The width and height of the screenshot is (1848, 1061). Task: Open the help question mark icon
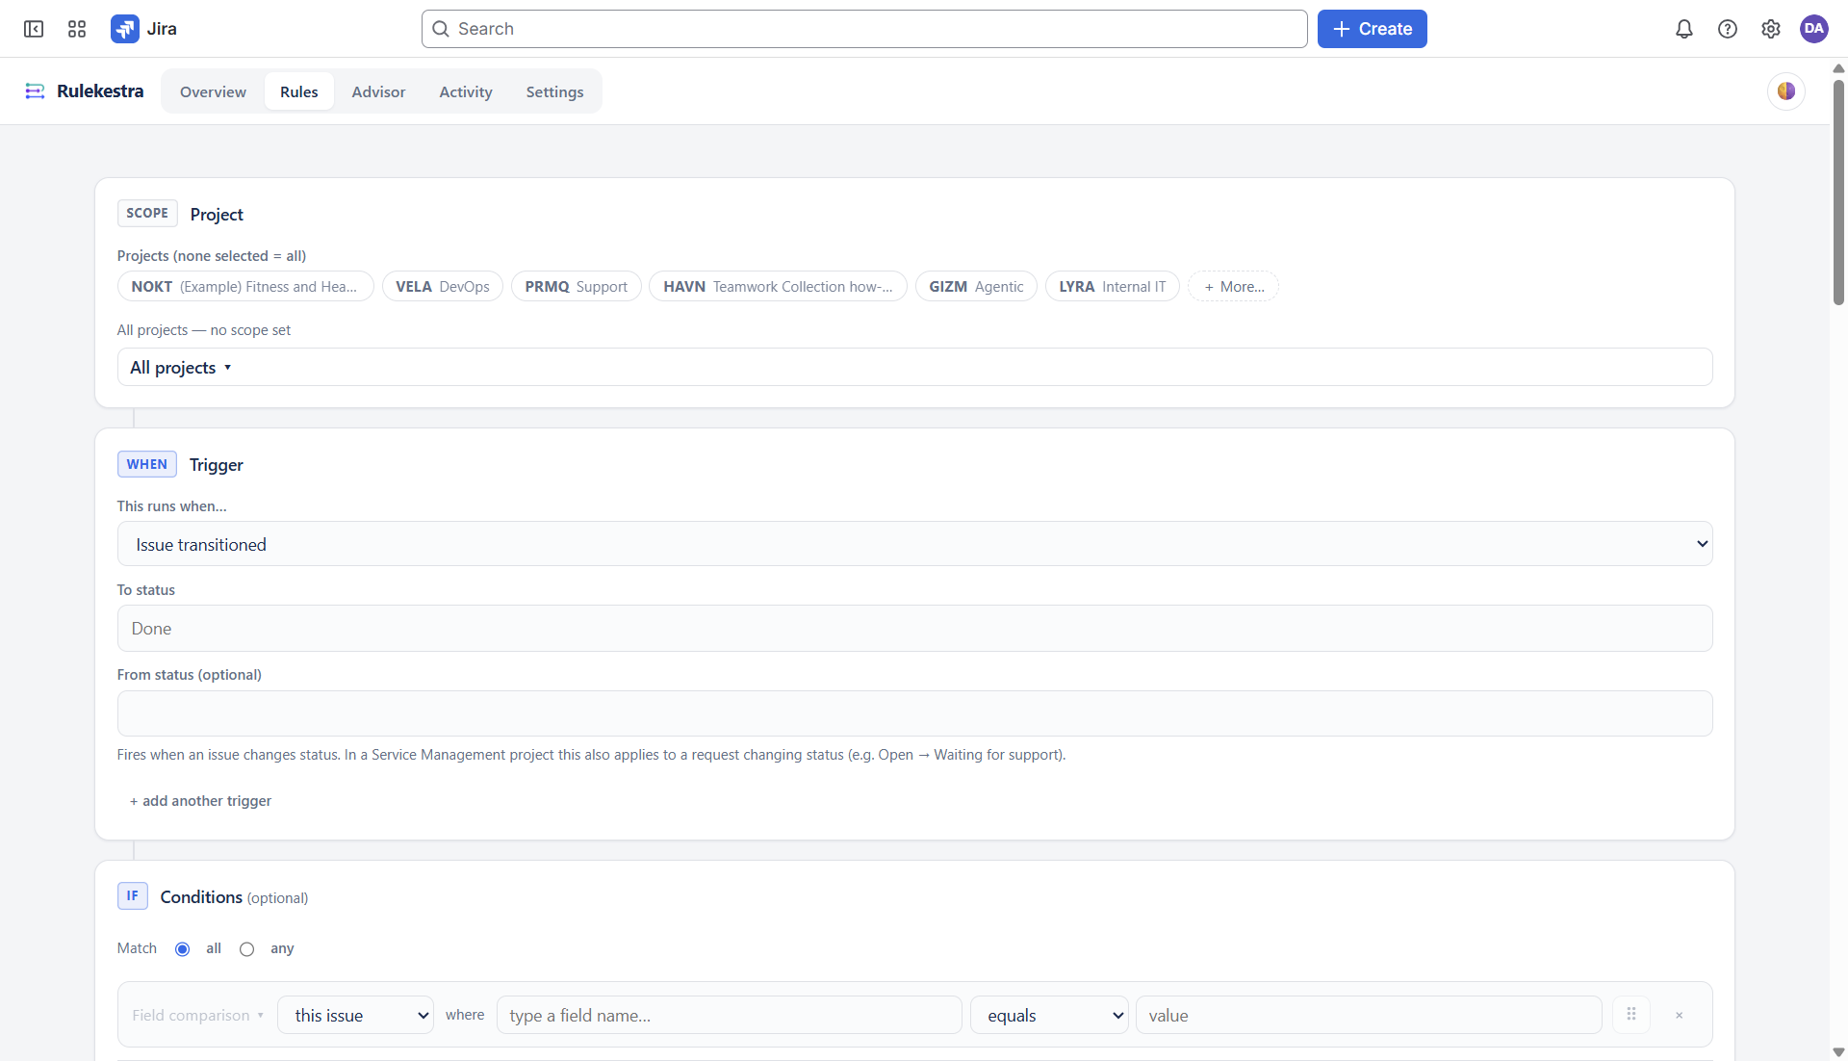click(1727, 29)
